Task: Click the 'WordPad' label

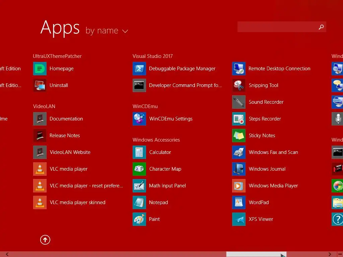Action: 259,202
